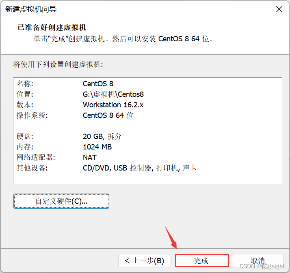This screenshot has width=290, height=273.
Task: Click the 完成 (Finish) button
Action: coord(202,260)
